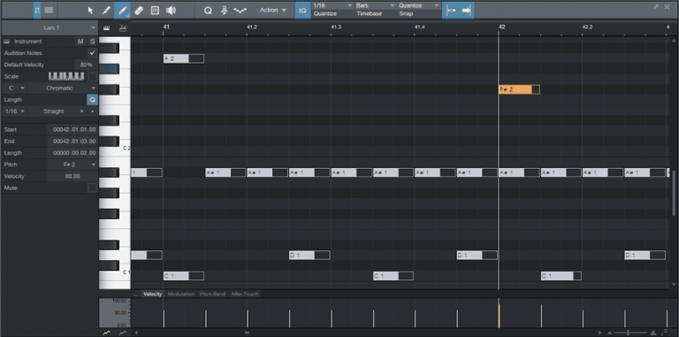Detach the editor panel
Viewport: 679px width, 337px height.
[657, 7]
